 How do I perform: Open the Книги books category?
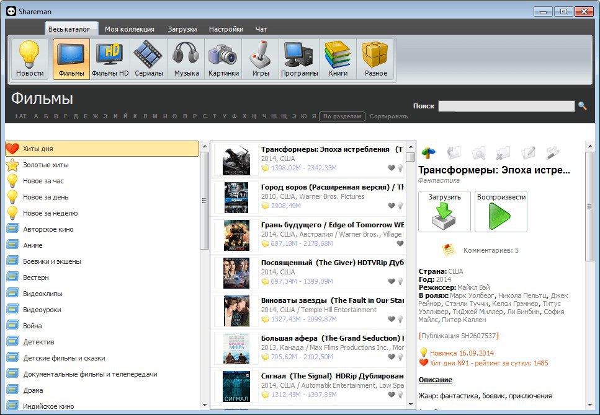click(x=338, y=59)
